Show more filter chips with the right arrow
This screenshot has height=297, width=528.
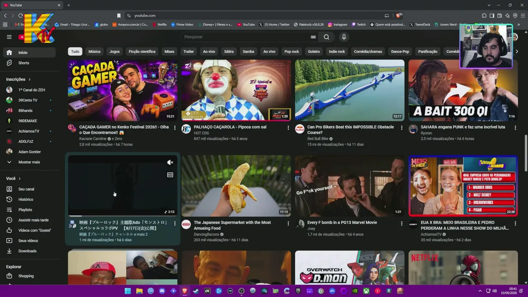tap(516, 52)
